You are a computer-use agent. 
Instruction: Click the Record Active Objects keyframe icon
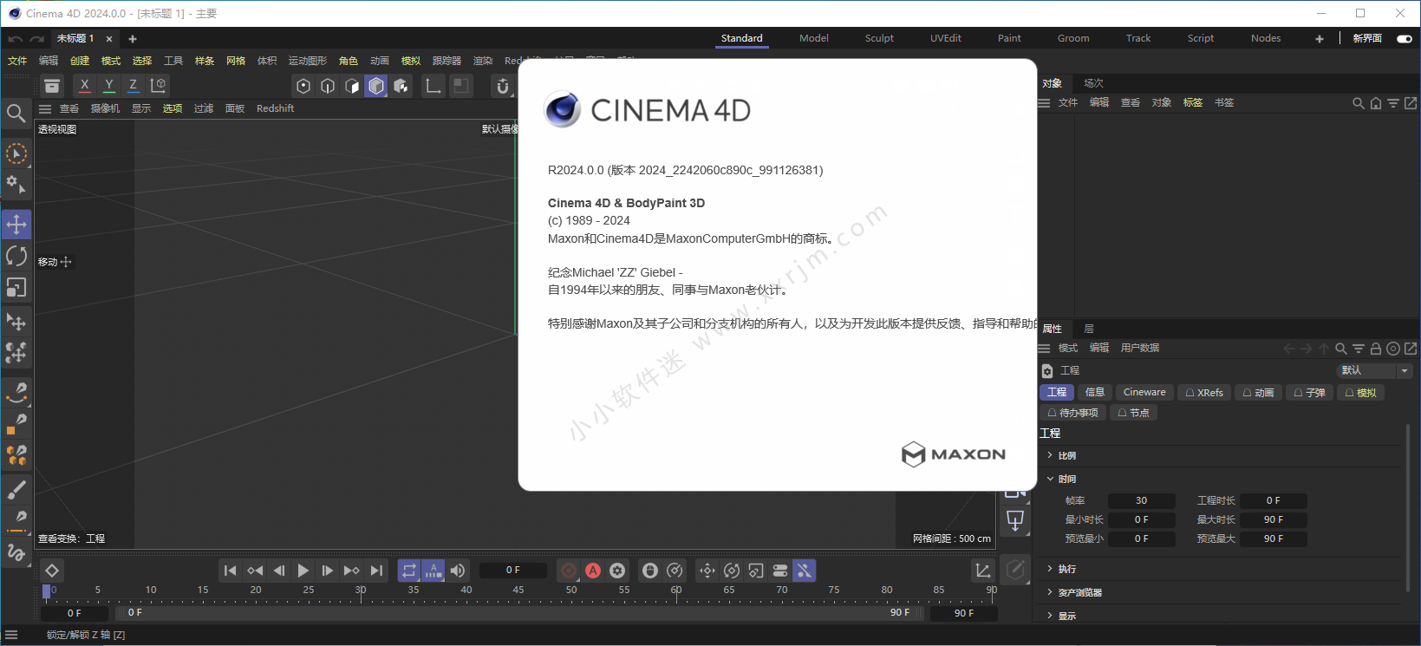click(x=569, y=571)
